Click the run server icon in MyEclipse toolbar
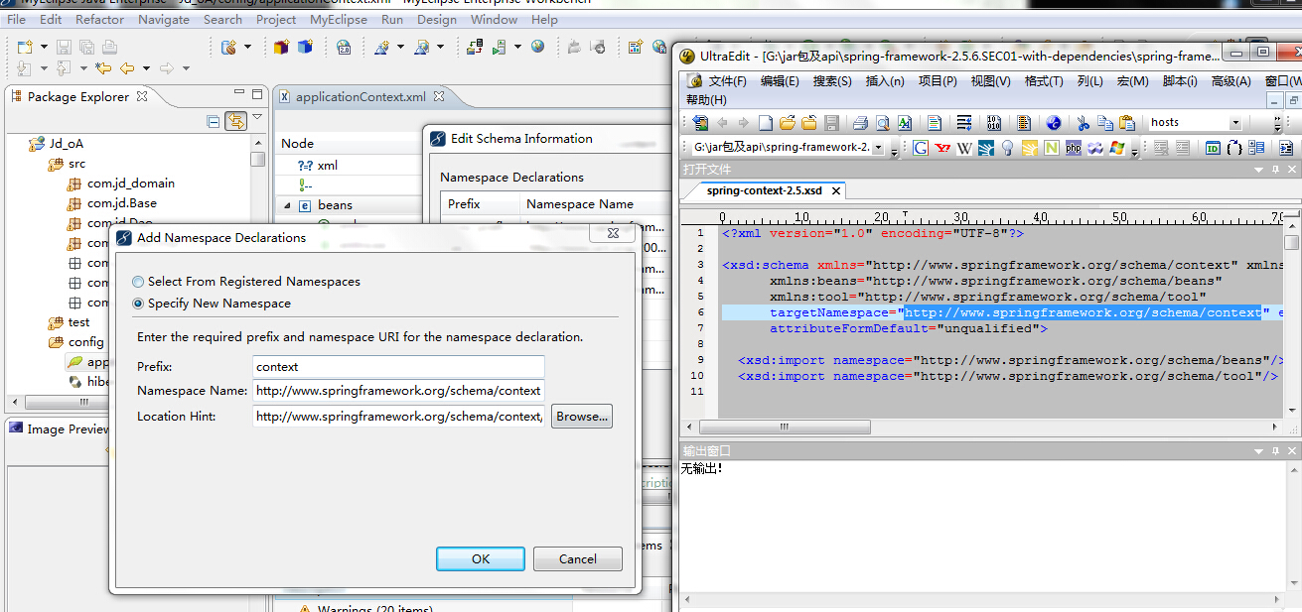Viewport: 1302px width, 612px height. [x=500, y=47]
